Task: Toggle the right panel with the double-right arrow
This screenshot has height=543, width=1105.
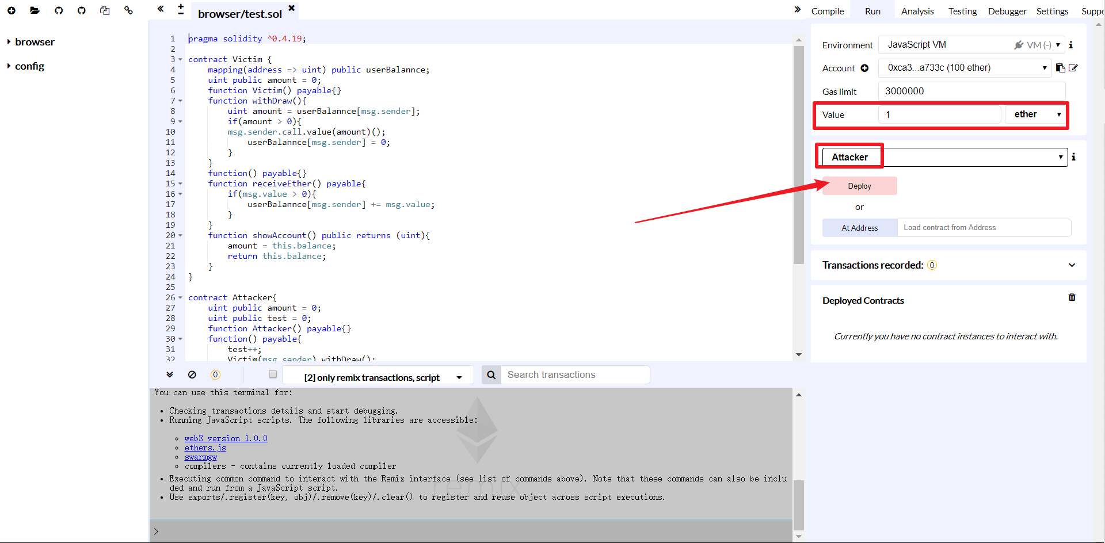Action: tap(797, 9)
